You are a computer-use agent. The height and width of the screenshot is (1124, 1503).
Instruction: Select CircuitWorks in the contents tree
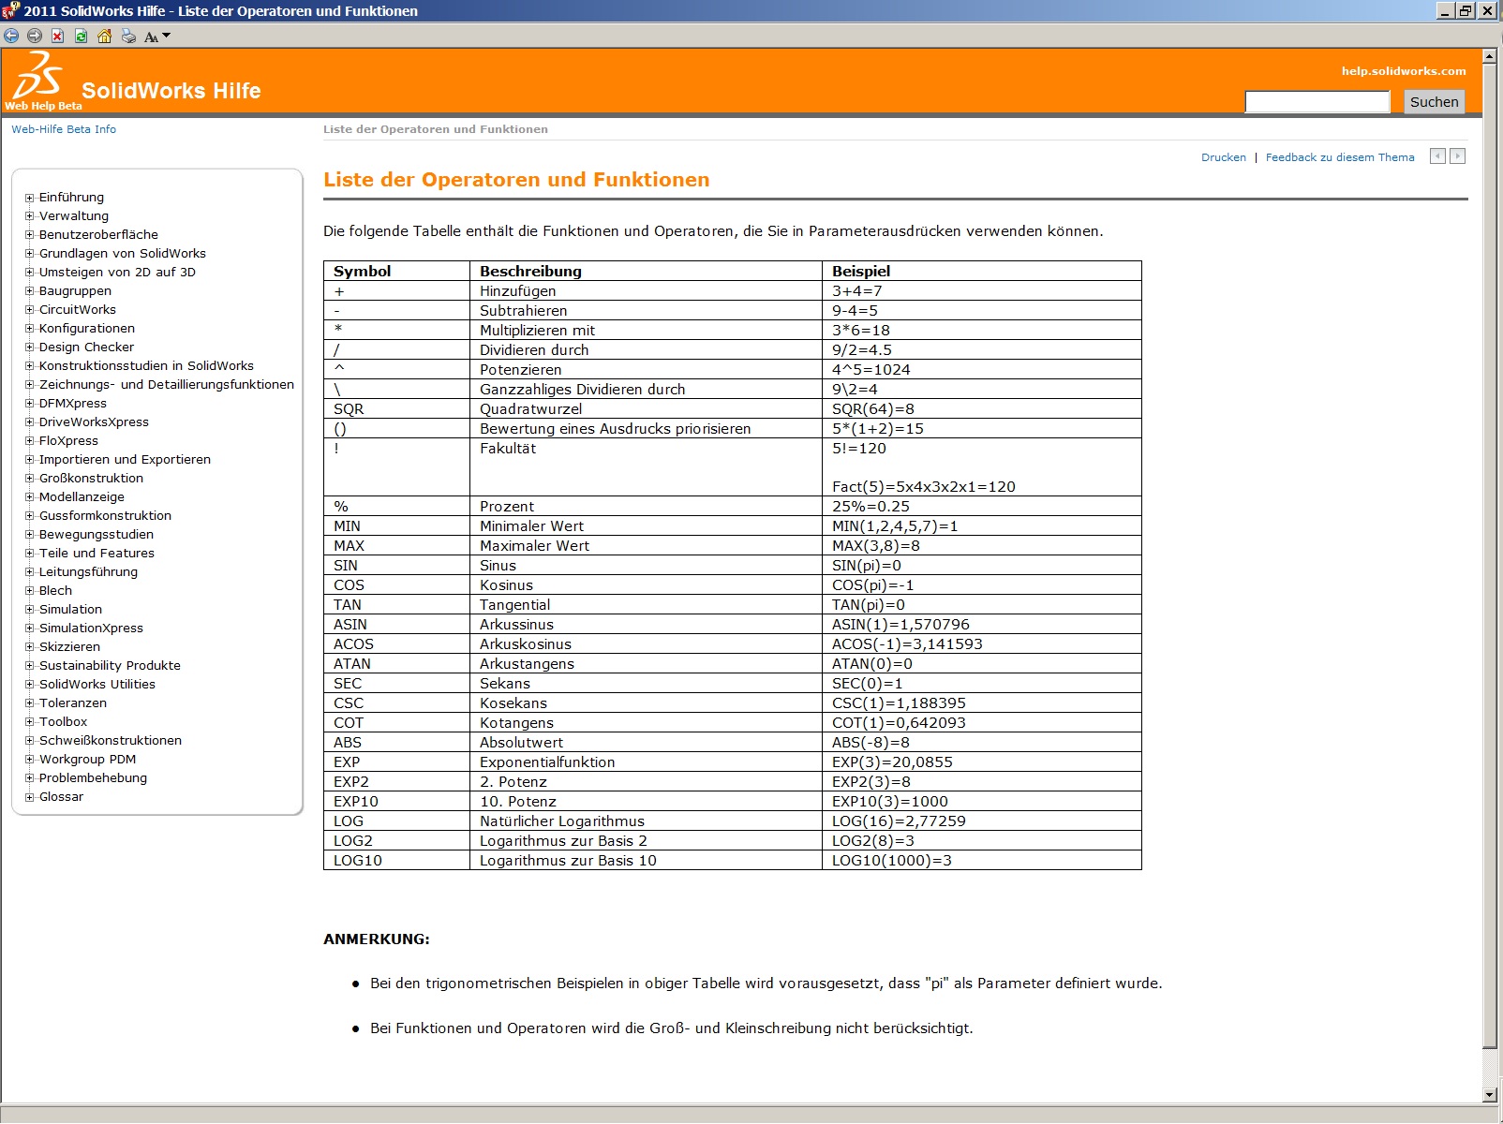coord(78,310)
